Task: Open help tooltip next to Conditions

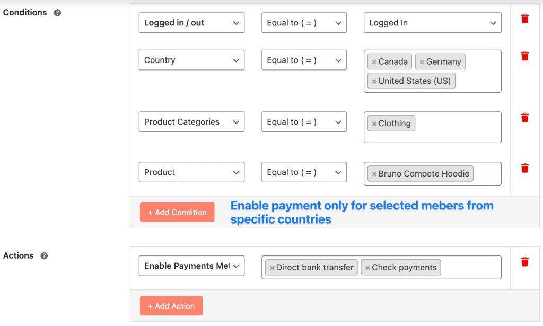Action: pos(57,13)
